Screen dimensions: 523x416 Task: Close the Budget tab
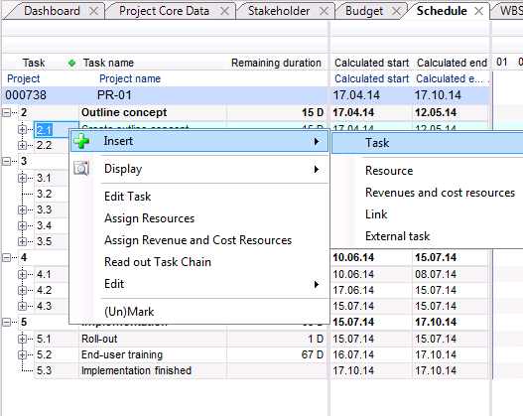pos(396,11)
